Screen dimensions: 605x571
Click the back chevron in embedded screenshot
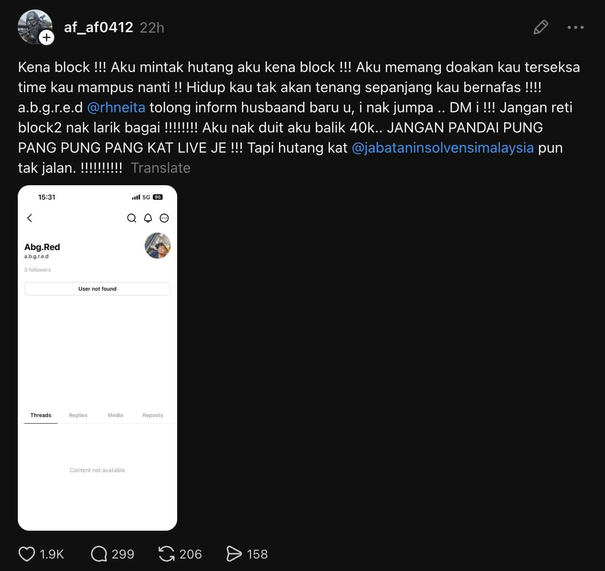(30, 218)
